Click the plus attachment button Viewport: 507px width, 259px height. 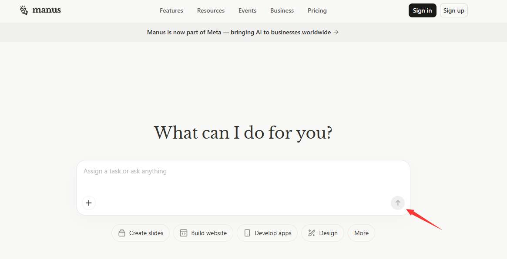pyautogui.click(x=89, y=203)
